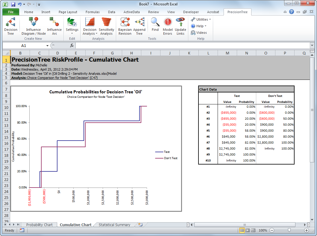317x236 pixels.
Task: Zoom out using the minus button
Action: click(x=272, y=230)
